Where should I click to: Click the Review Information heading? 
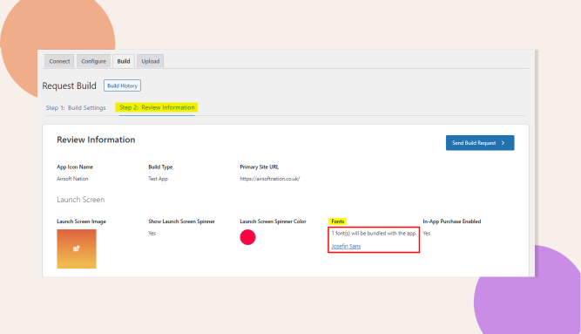96,140
